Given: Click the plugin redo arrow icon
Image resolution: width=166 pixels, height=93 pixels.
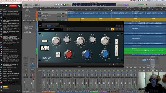Looking at the screenshot, I should 72,29.
